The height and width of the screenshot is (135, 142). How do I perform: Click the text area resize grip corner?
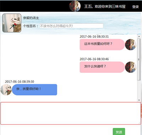139,123
